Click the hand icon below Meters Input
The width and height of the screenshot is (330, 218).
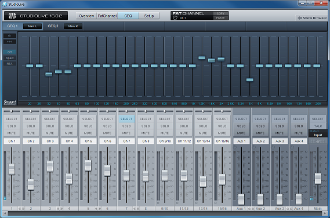click(318, 141)
